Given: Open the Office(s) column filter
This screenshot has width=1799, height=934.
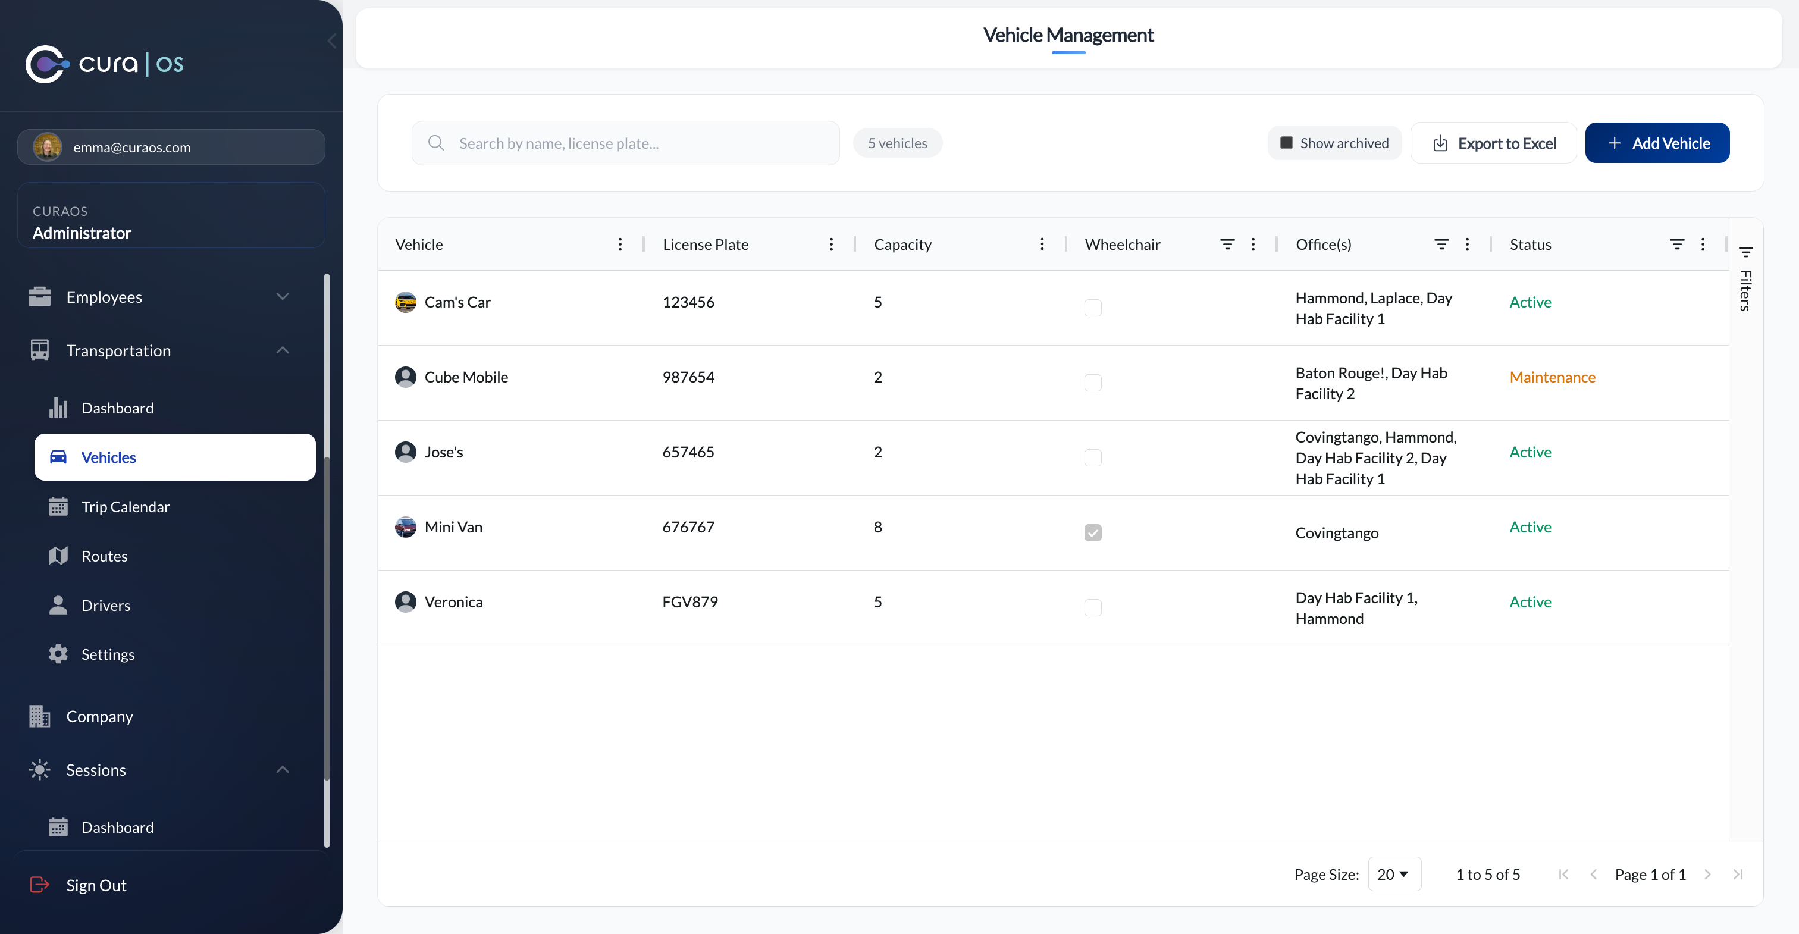Looking at the screenshot, I should [x=1441, y=244].
